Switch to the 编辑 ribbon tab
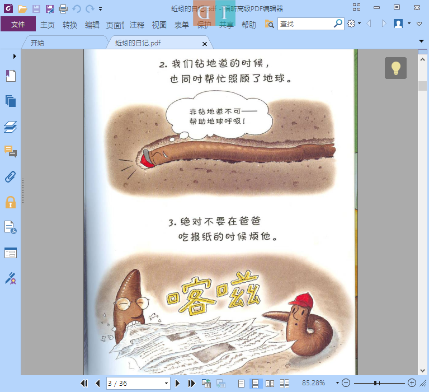 point(92,25)
